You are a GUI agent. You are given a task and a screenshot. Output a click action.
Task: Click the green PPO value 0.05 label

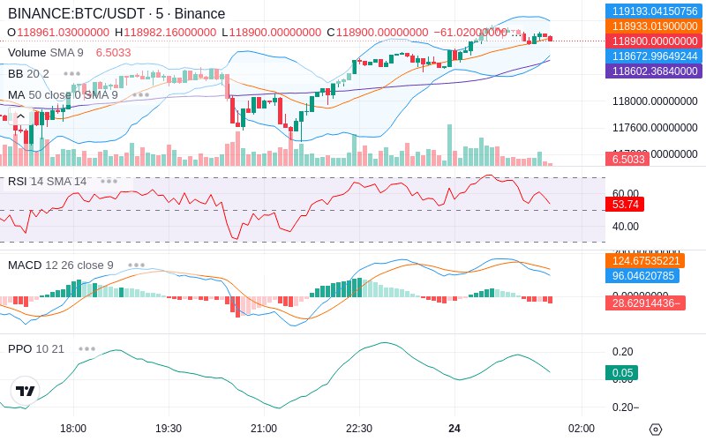(621, 373)
